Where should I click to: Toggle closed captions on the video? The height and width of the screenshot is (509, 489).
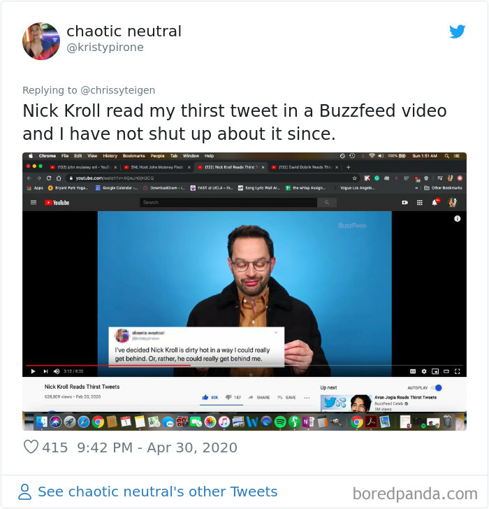click(413, 371)
